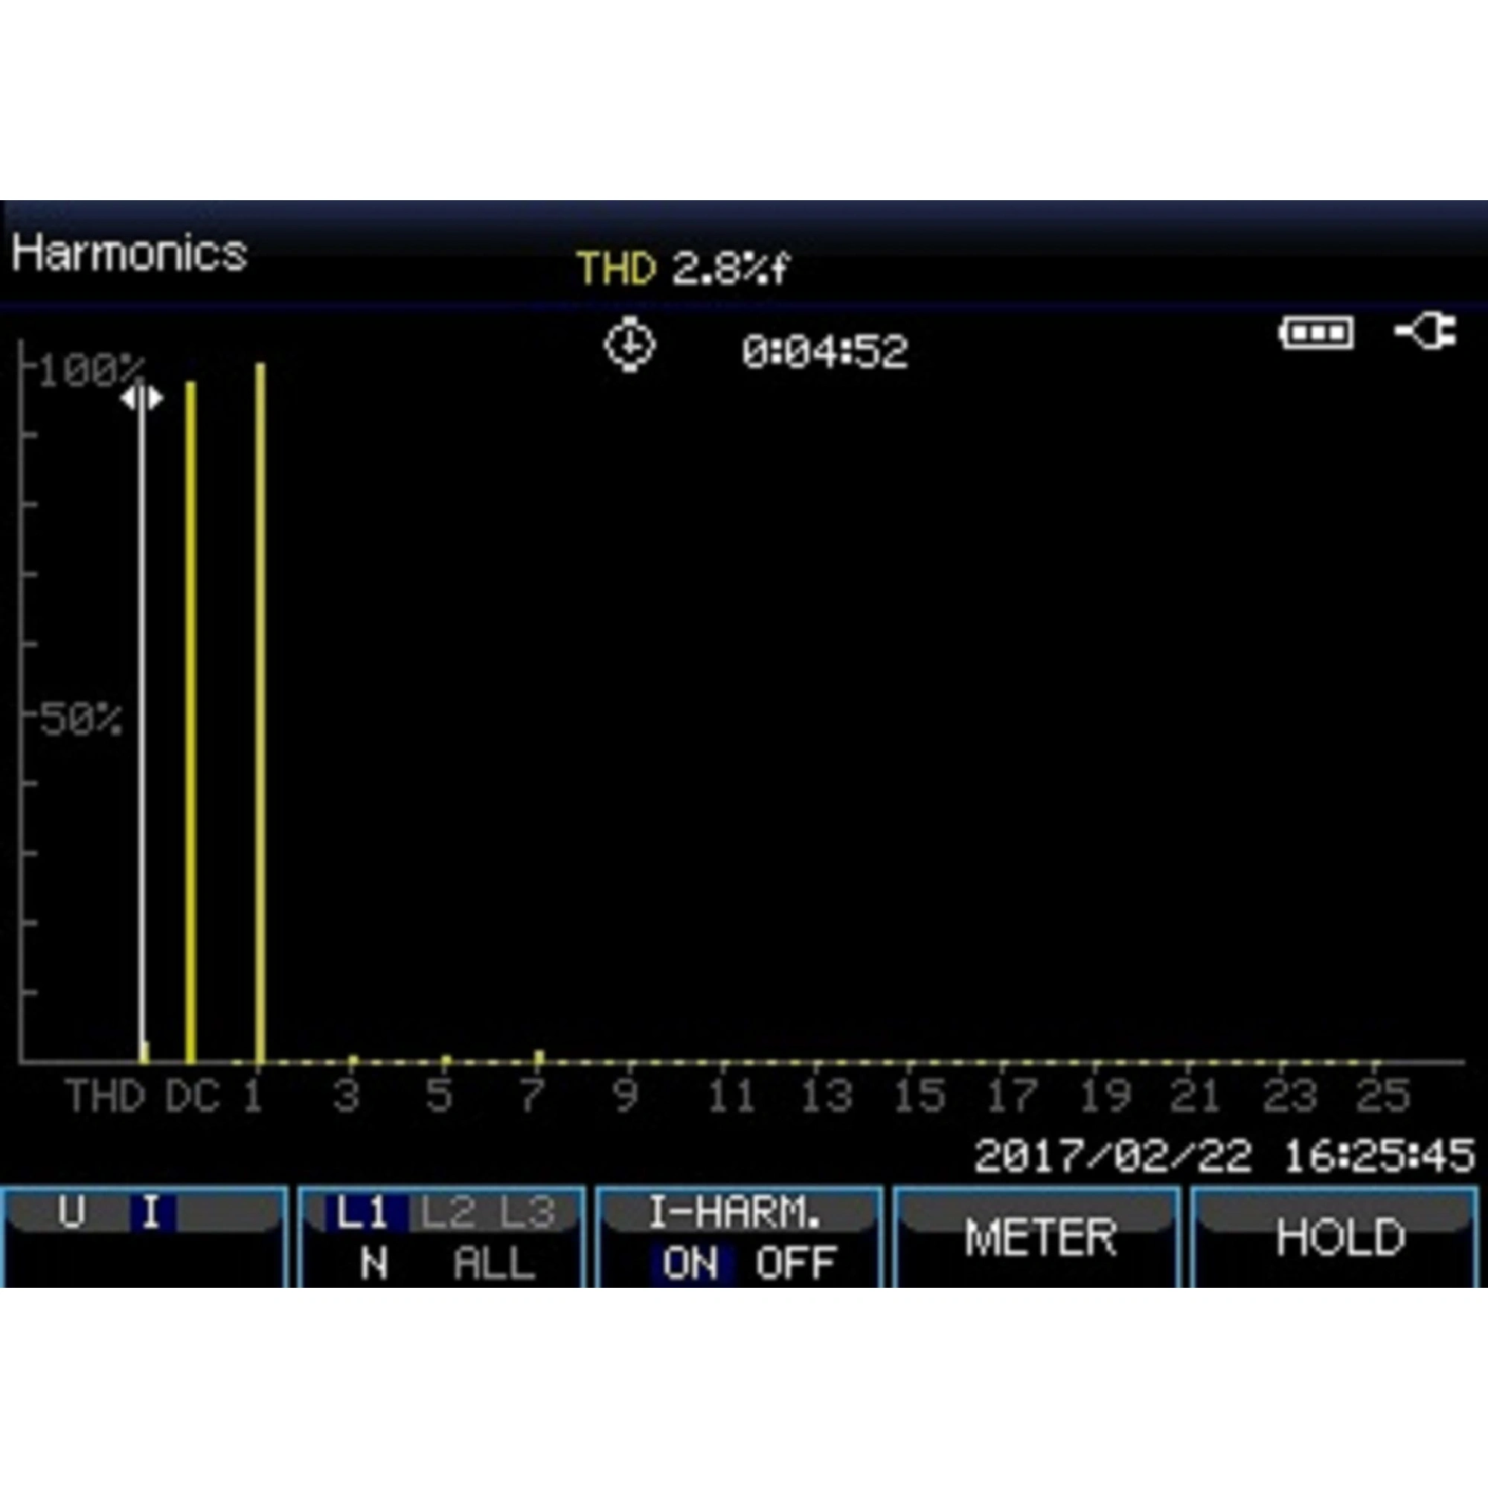The height and width of the screenshot is (1488, 1488).
Task: Turn I-HARM. OFF
Action: pyautogui.click(x=795, y=1264)
